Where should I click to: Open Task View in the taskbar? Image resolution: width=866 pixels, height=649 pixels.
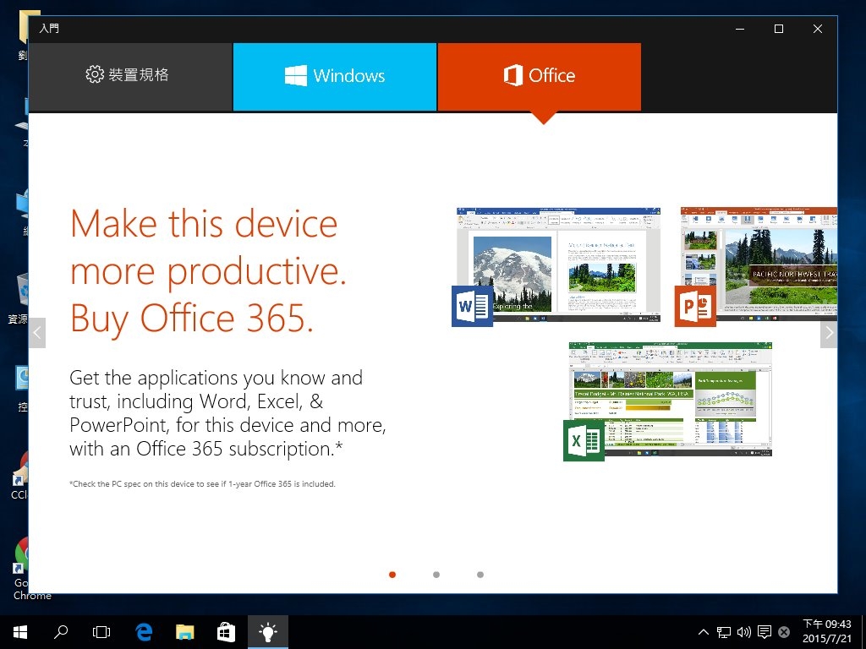101,632
